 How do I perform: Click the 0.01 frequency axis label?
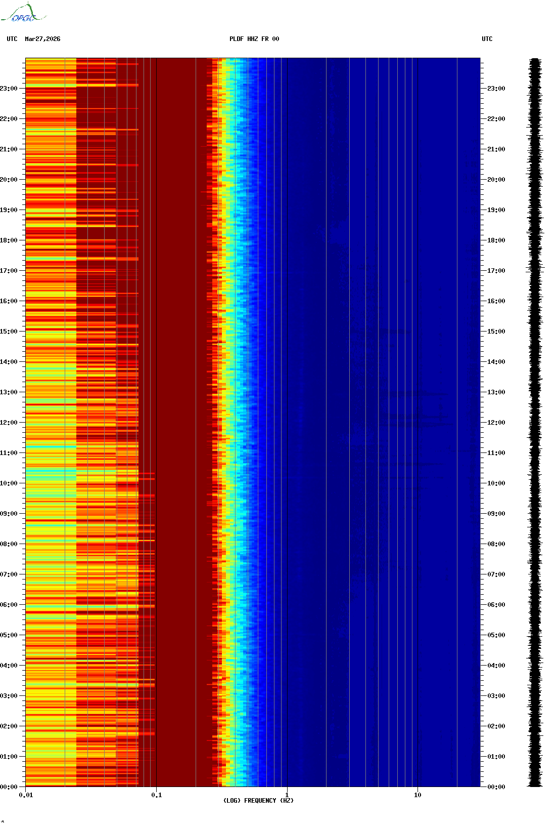(26, 795)
